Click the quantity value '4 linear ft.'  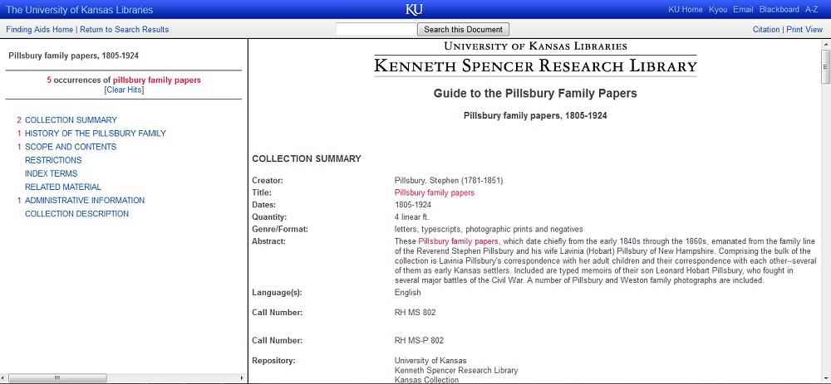(412, 216)
